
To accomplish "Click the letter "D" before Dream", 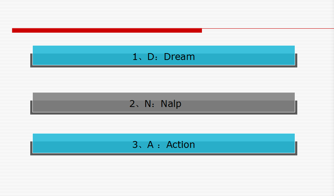I will (151, 57).
